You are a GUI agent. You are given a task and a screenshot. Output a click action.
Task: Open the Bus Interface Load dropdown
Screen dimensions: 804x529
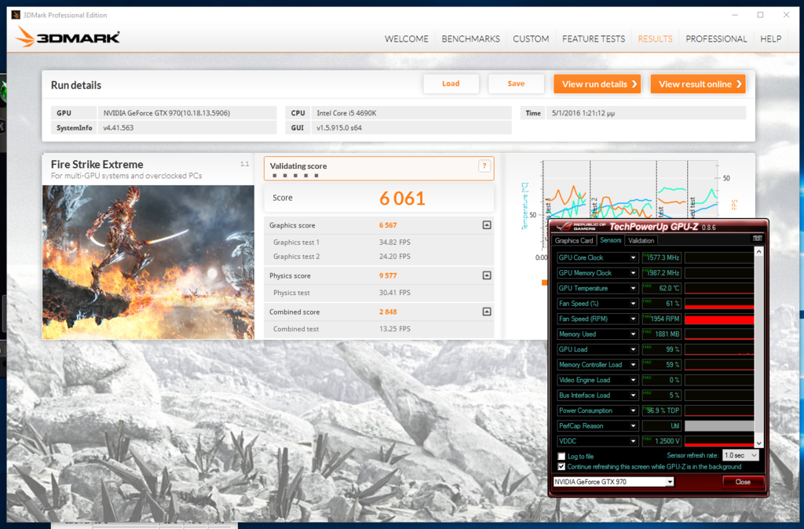pyautogui.click(x=634, y=396)
